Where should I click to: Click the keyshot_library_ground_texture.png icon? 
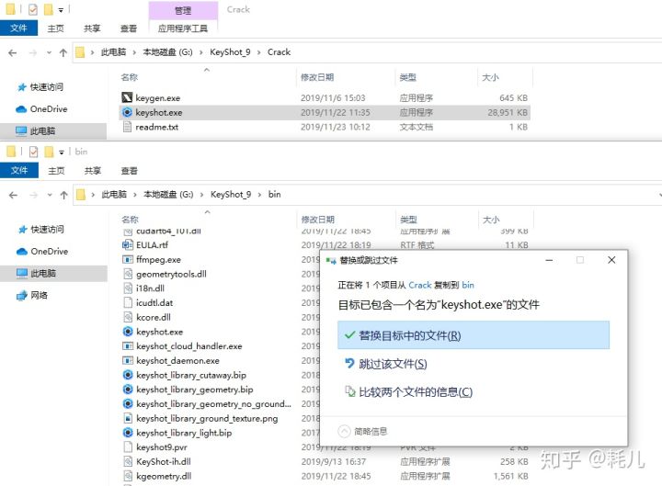[128, 418]
